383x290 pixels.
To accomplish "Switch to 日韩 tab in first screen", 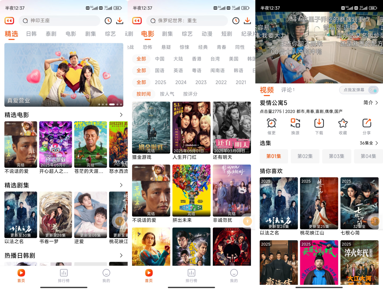I will 31,34.
